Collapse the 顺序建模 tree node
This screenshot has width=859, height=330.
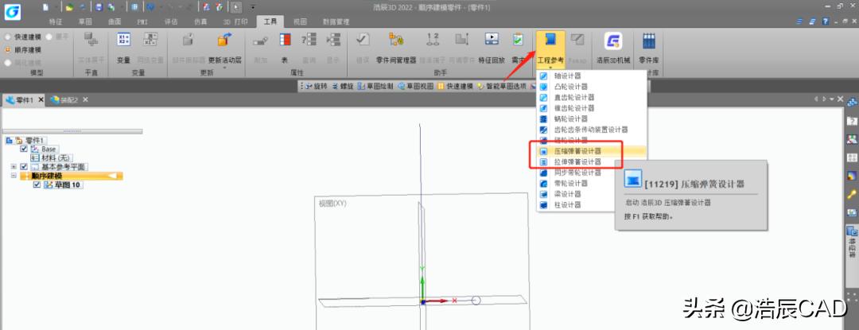tap(14, 176)
